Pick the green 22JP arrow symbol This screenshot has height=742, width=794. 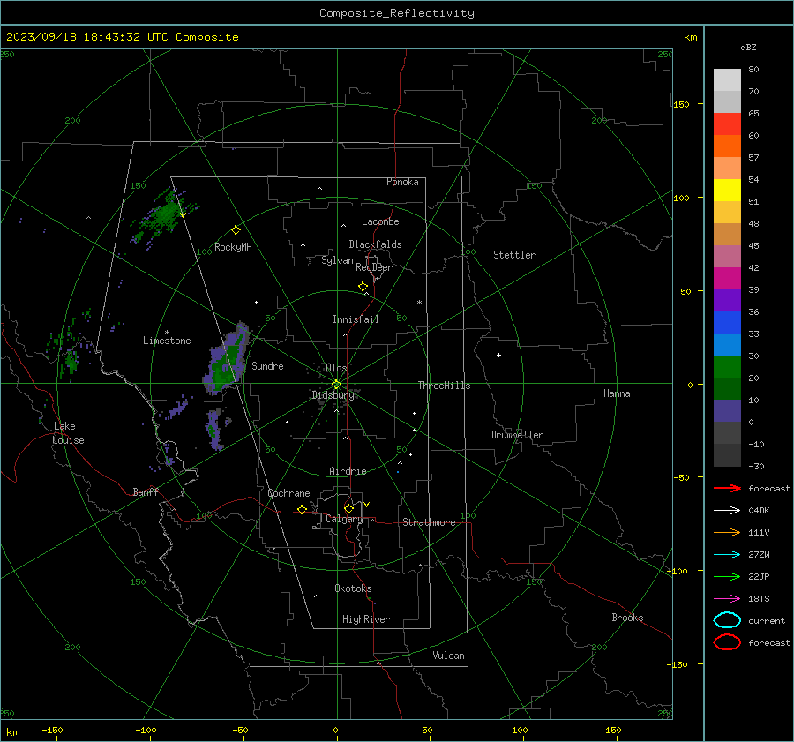click(x=727, y=576)
